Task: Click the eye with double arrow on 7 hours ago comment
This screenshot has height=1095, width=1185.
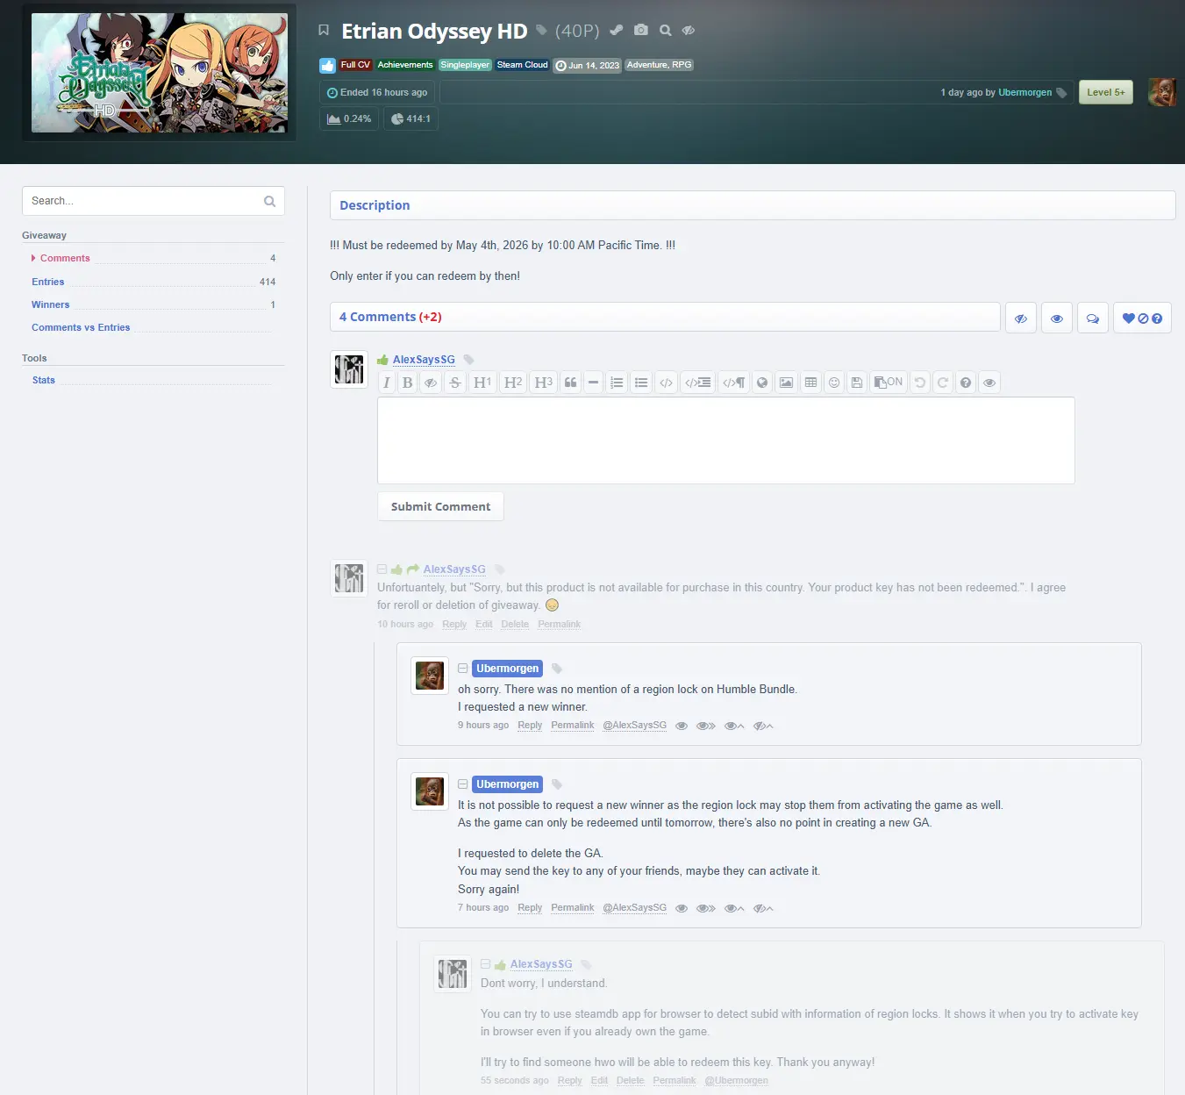Action: [706, 908]
